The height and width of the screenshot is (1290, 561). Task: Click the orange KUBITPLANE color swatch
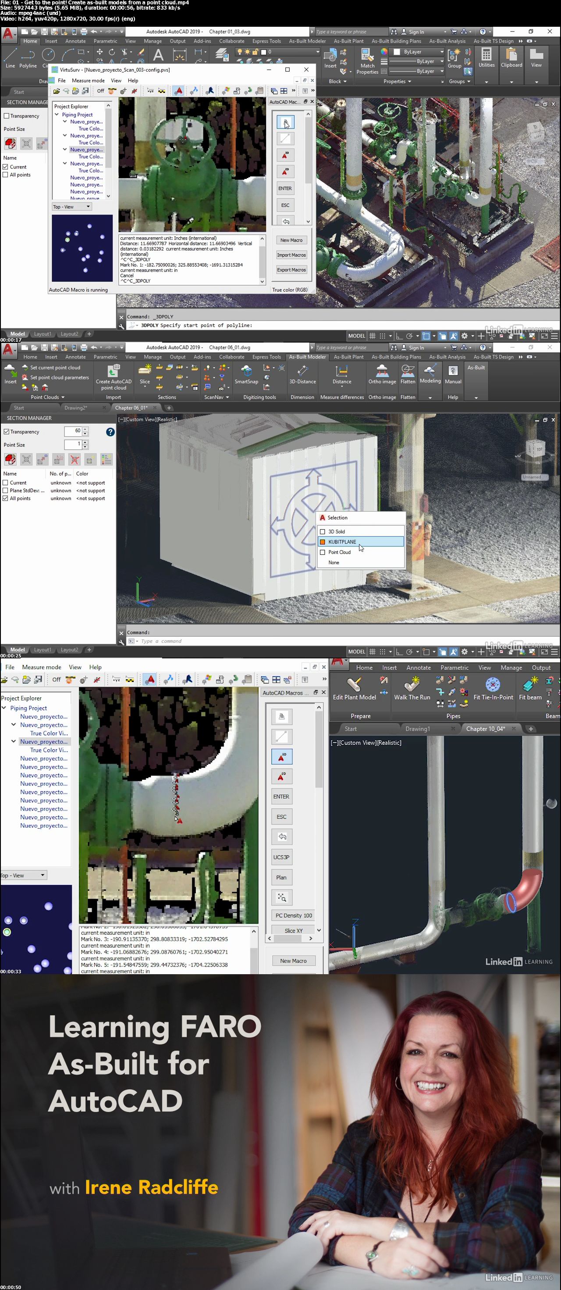coord(322,542)
